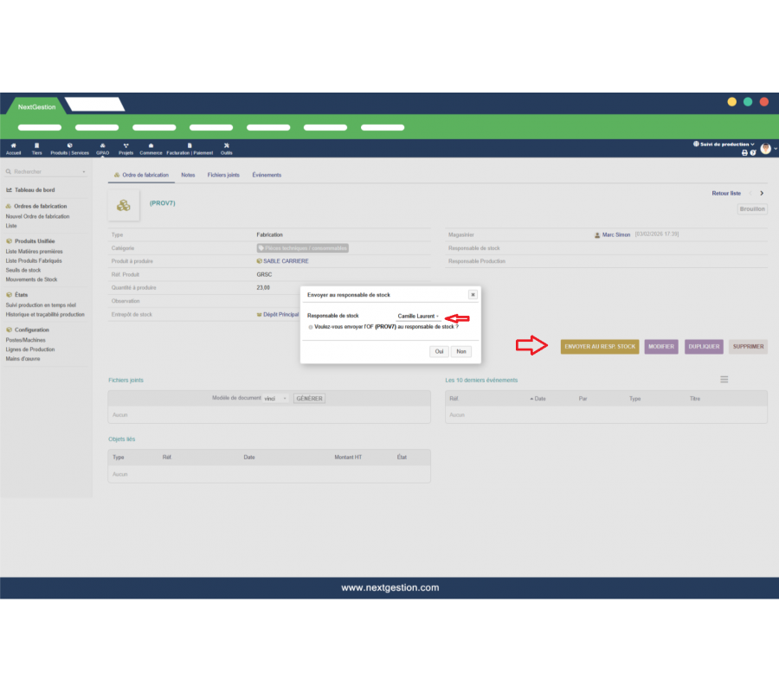Open events list hamburger menu icon
779x692 pixels.
[724, 380]
